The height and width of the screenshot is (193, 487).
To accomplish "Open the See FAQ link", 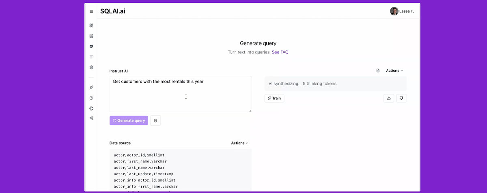I will click(x=280, y=52).
